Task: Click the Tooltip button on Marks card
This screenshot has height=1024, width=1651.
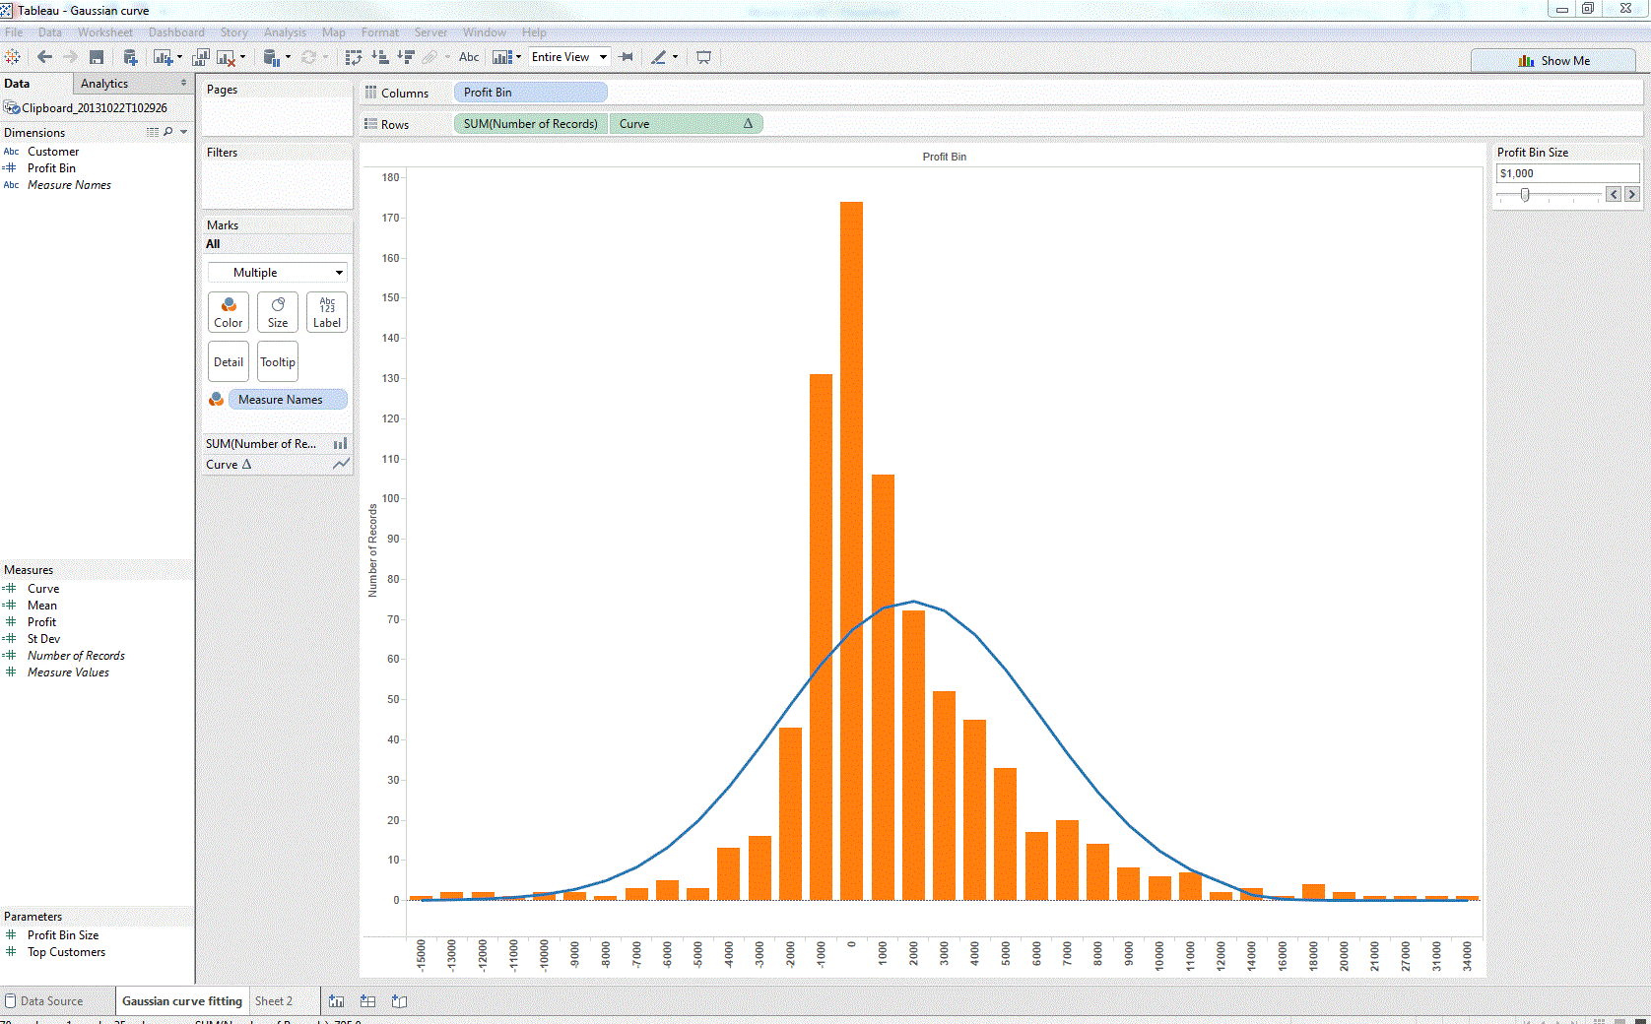Action: point(277,361)
